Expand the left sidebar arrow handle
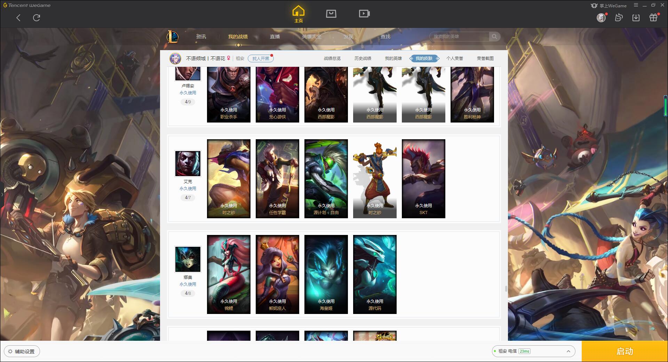Image resolution: width=668 pixels, height=362 pixels. [2, 194]
